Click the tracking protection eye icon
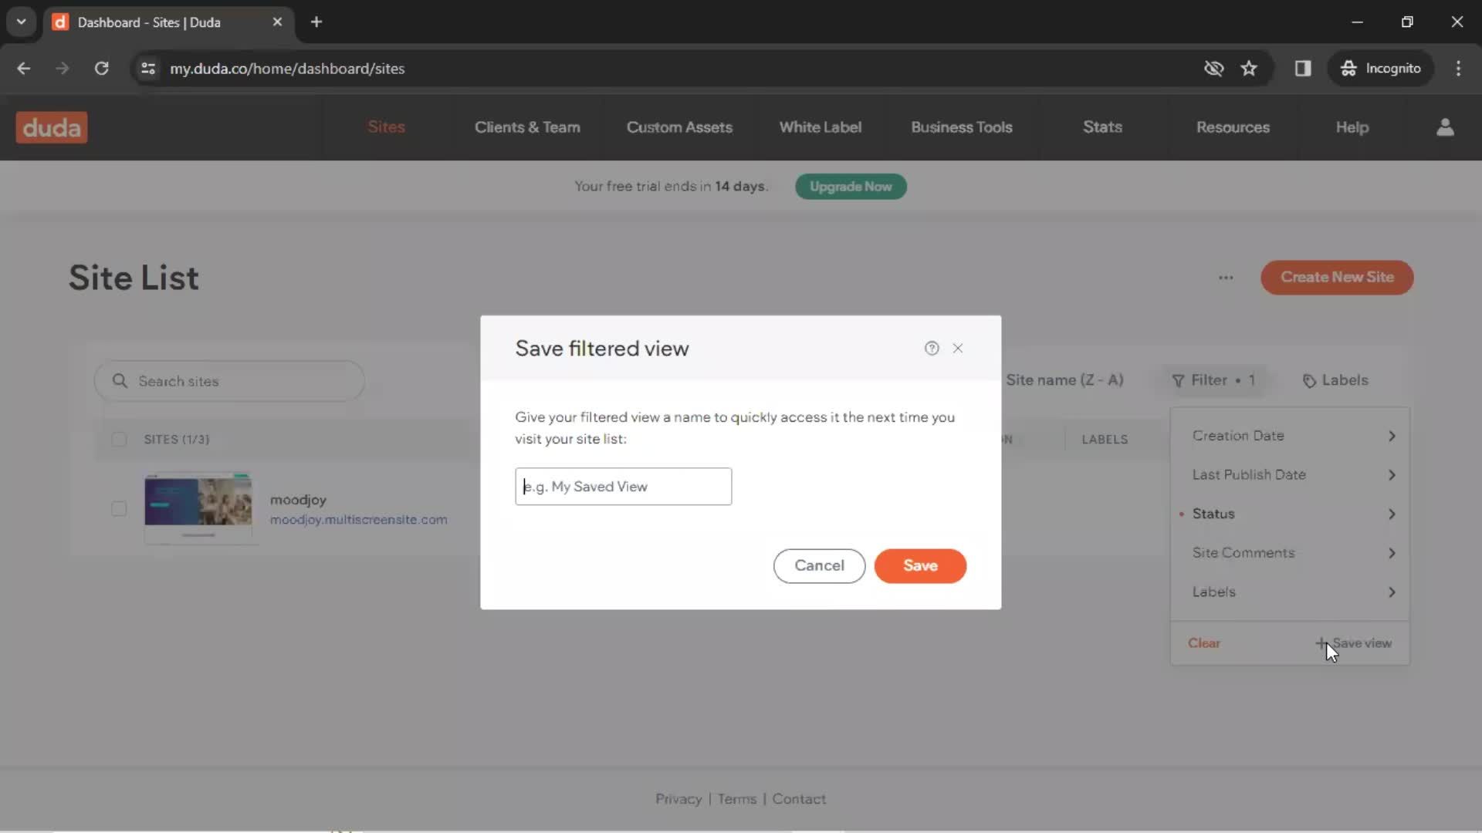Image resolution: width=1482 pixels, height=833 pixels. (1213, 69)
